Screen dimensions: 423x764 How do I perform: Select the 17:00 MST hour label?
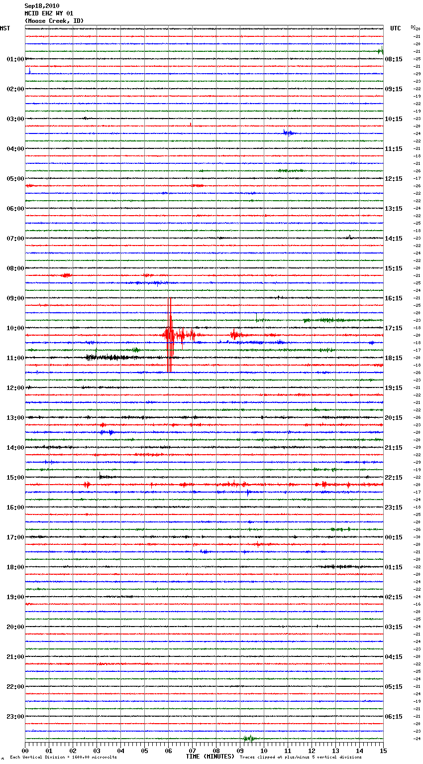(x=15, y=537)
